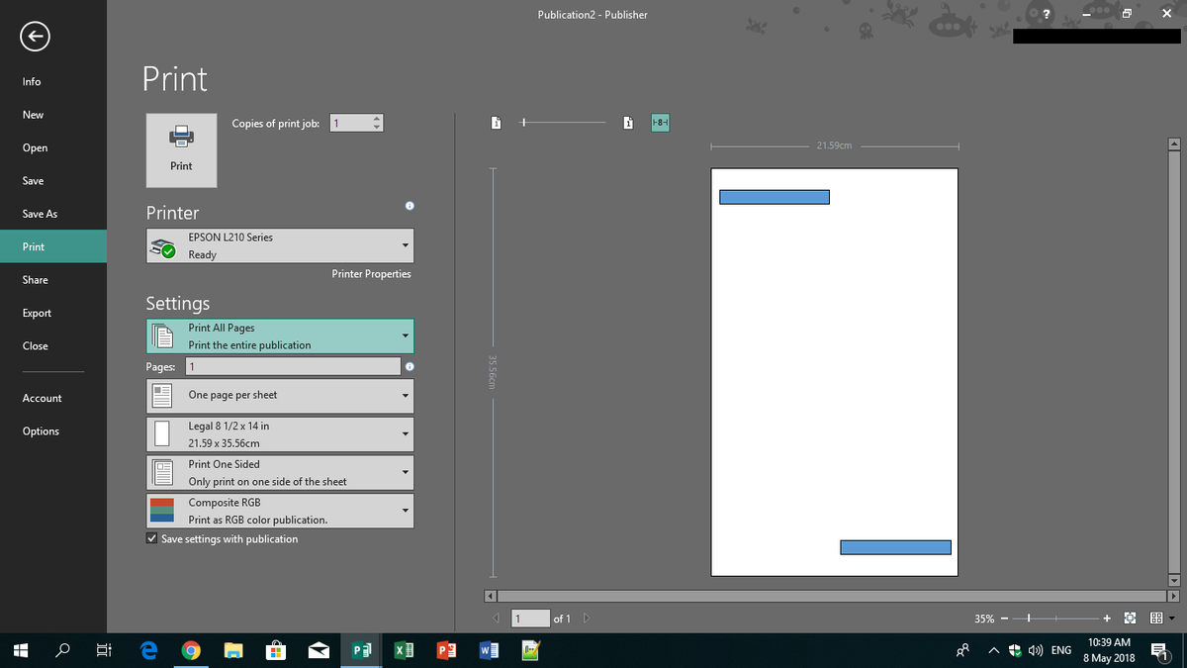The image size is (1187, 668).
Task: Open the EPSON L210 Series printer dropdown
Action: point(280,245)
